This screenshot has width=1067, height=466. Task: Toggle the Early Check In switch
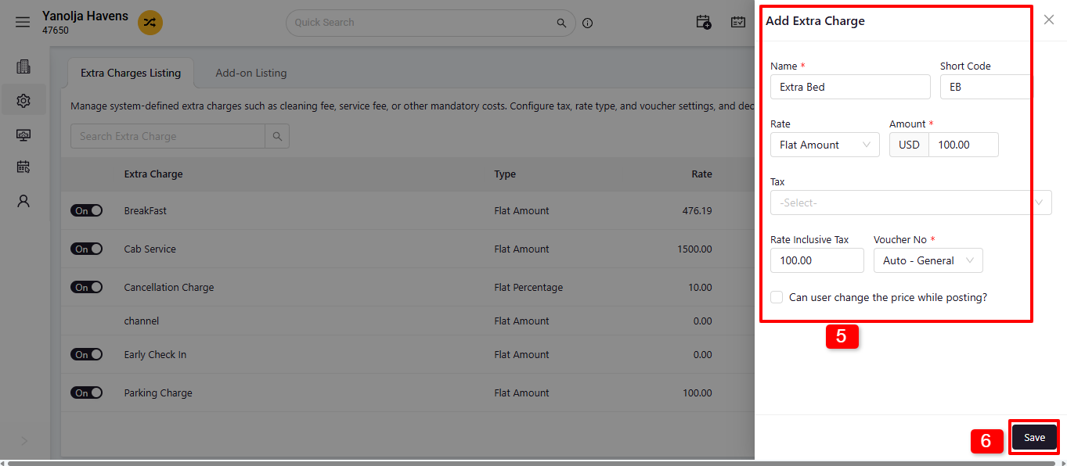point(86,354)
